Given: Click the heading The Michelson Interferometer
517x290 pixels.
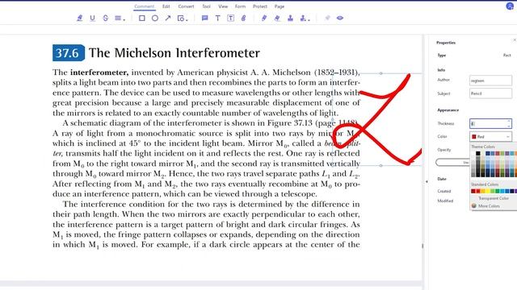Looking at the screenshot, I should tap(174, 53).
